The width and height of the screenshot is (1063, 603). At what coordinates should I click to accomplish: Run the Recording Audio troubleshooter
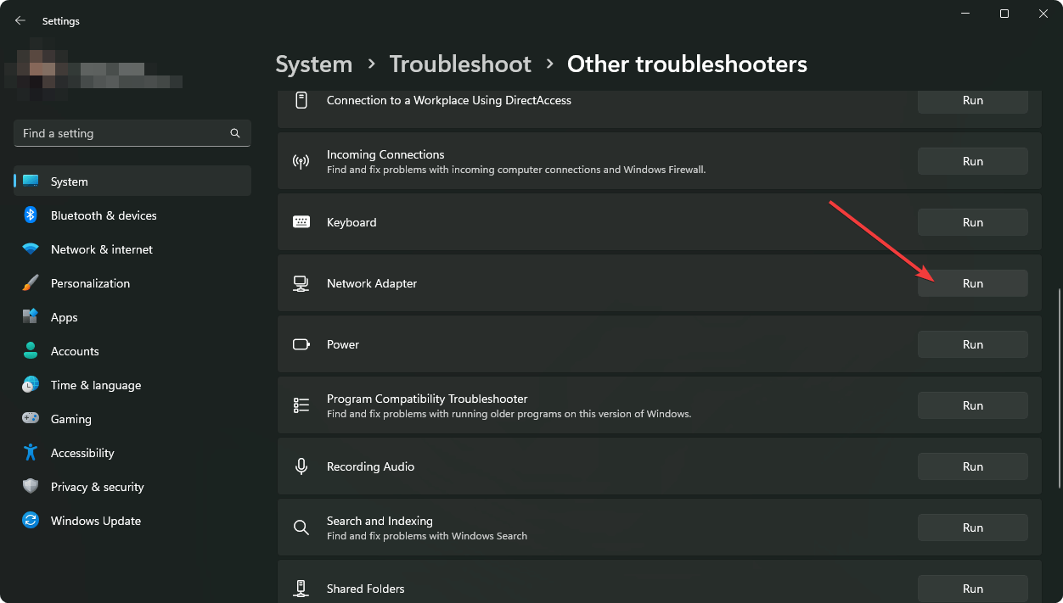972,466
